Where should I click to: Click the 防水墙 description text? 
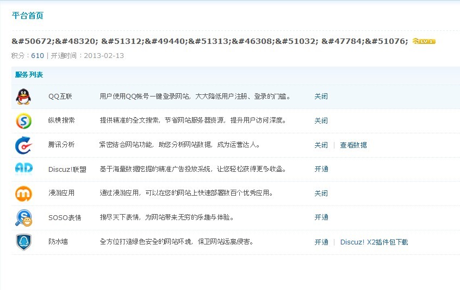(177, 241)
